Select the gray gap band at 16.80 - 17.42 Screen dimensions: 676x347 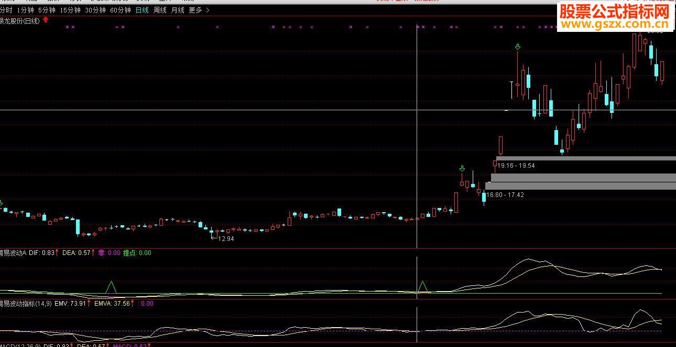pos(581,186)
